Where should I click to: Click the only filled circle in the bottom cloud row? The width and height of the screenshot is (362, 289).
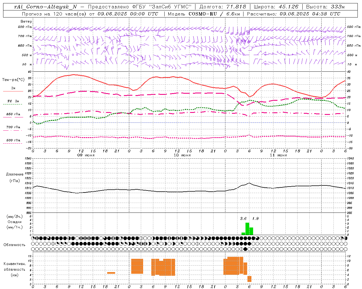[x=245, y=249]
